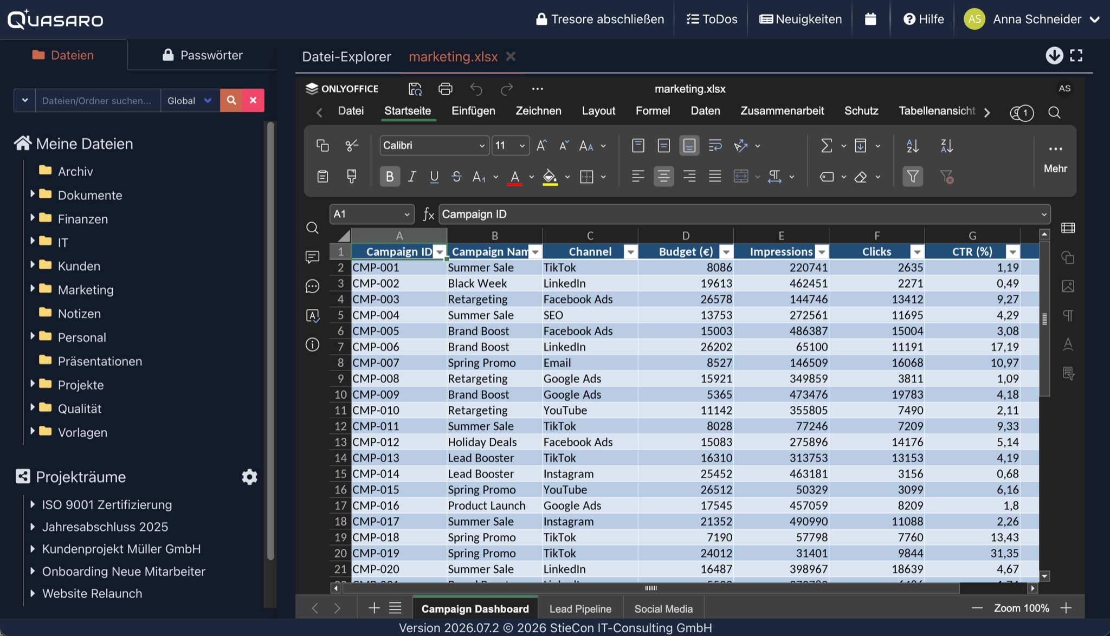Add a new sheet with the plus icon
The height and width of the screenshot is (636, 1110).
374,608
